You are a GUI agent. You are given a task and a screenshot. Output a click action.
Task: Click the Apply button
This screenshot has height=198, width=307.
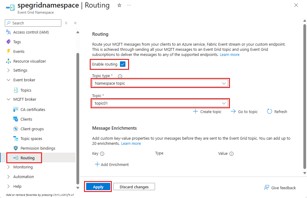(x=98, y=187)
